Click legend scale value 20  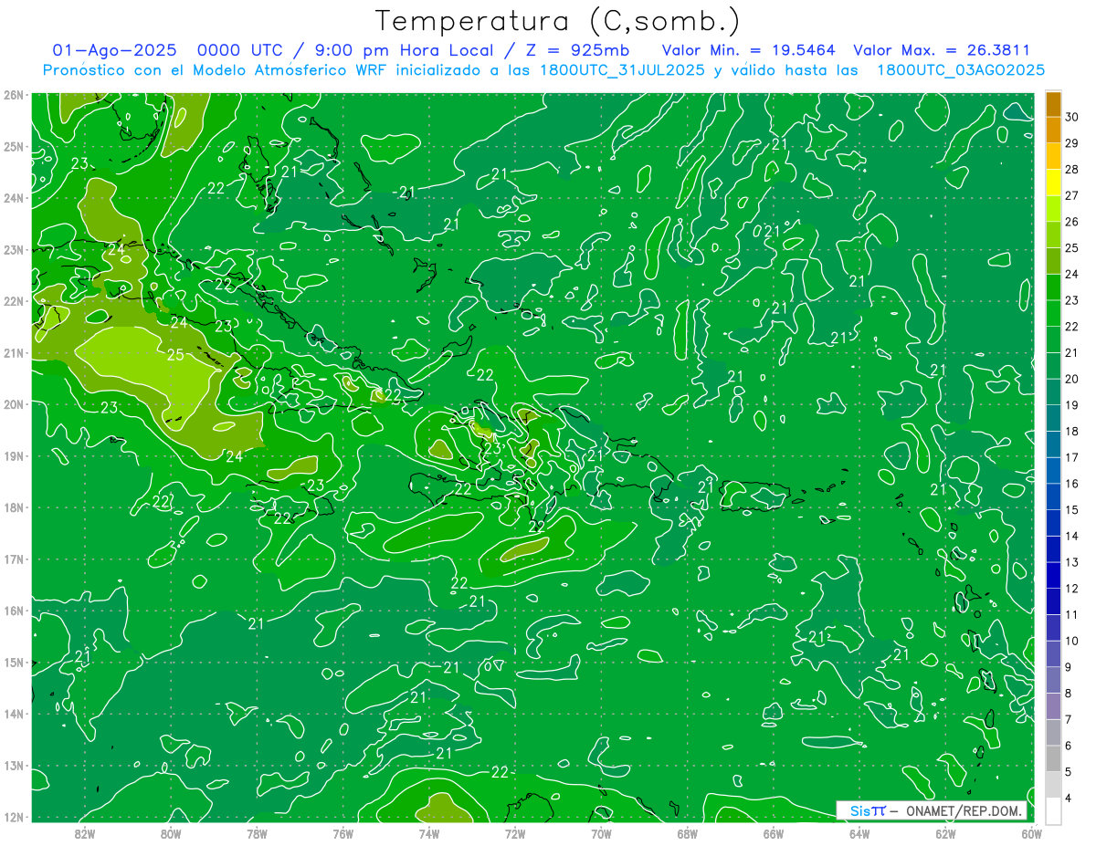(1071, 379)
